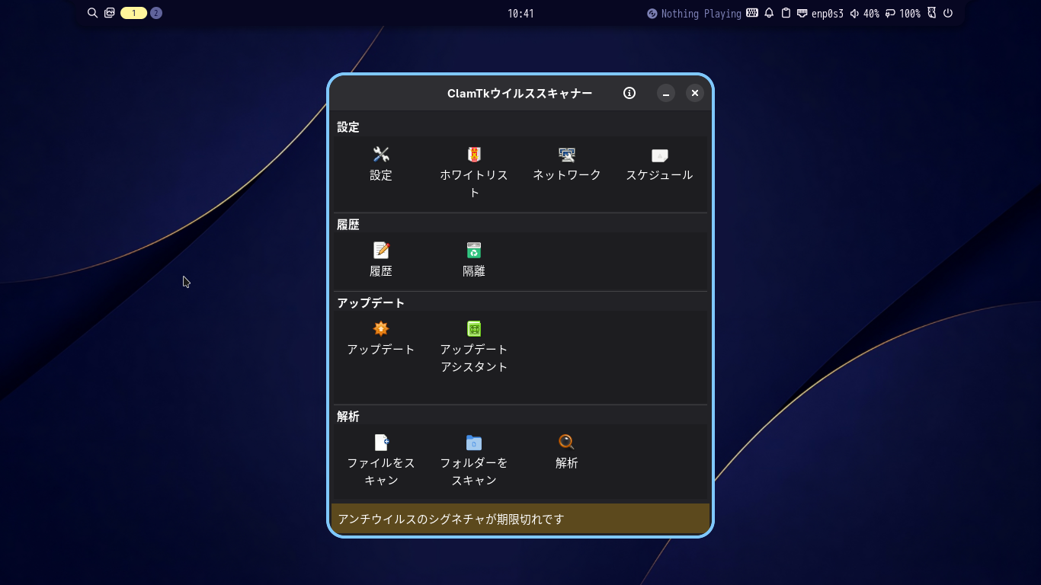Open the Nothing Playing media indicator
The height and width of the screenshot is (585, 1041).
(x=694, y=14)
